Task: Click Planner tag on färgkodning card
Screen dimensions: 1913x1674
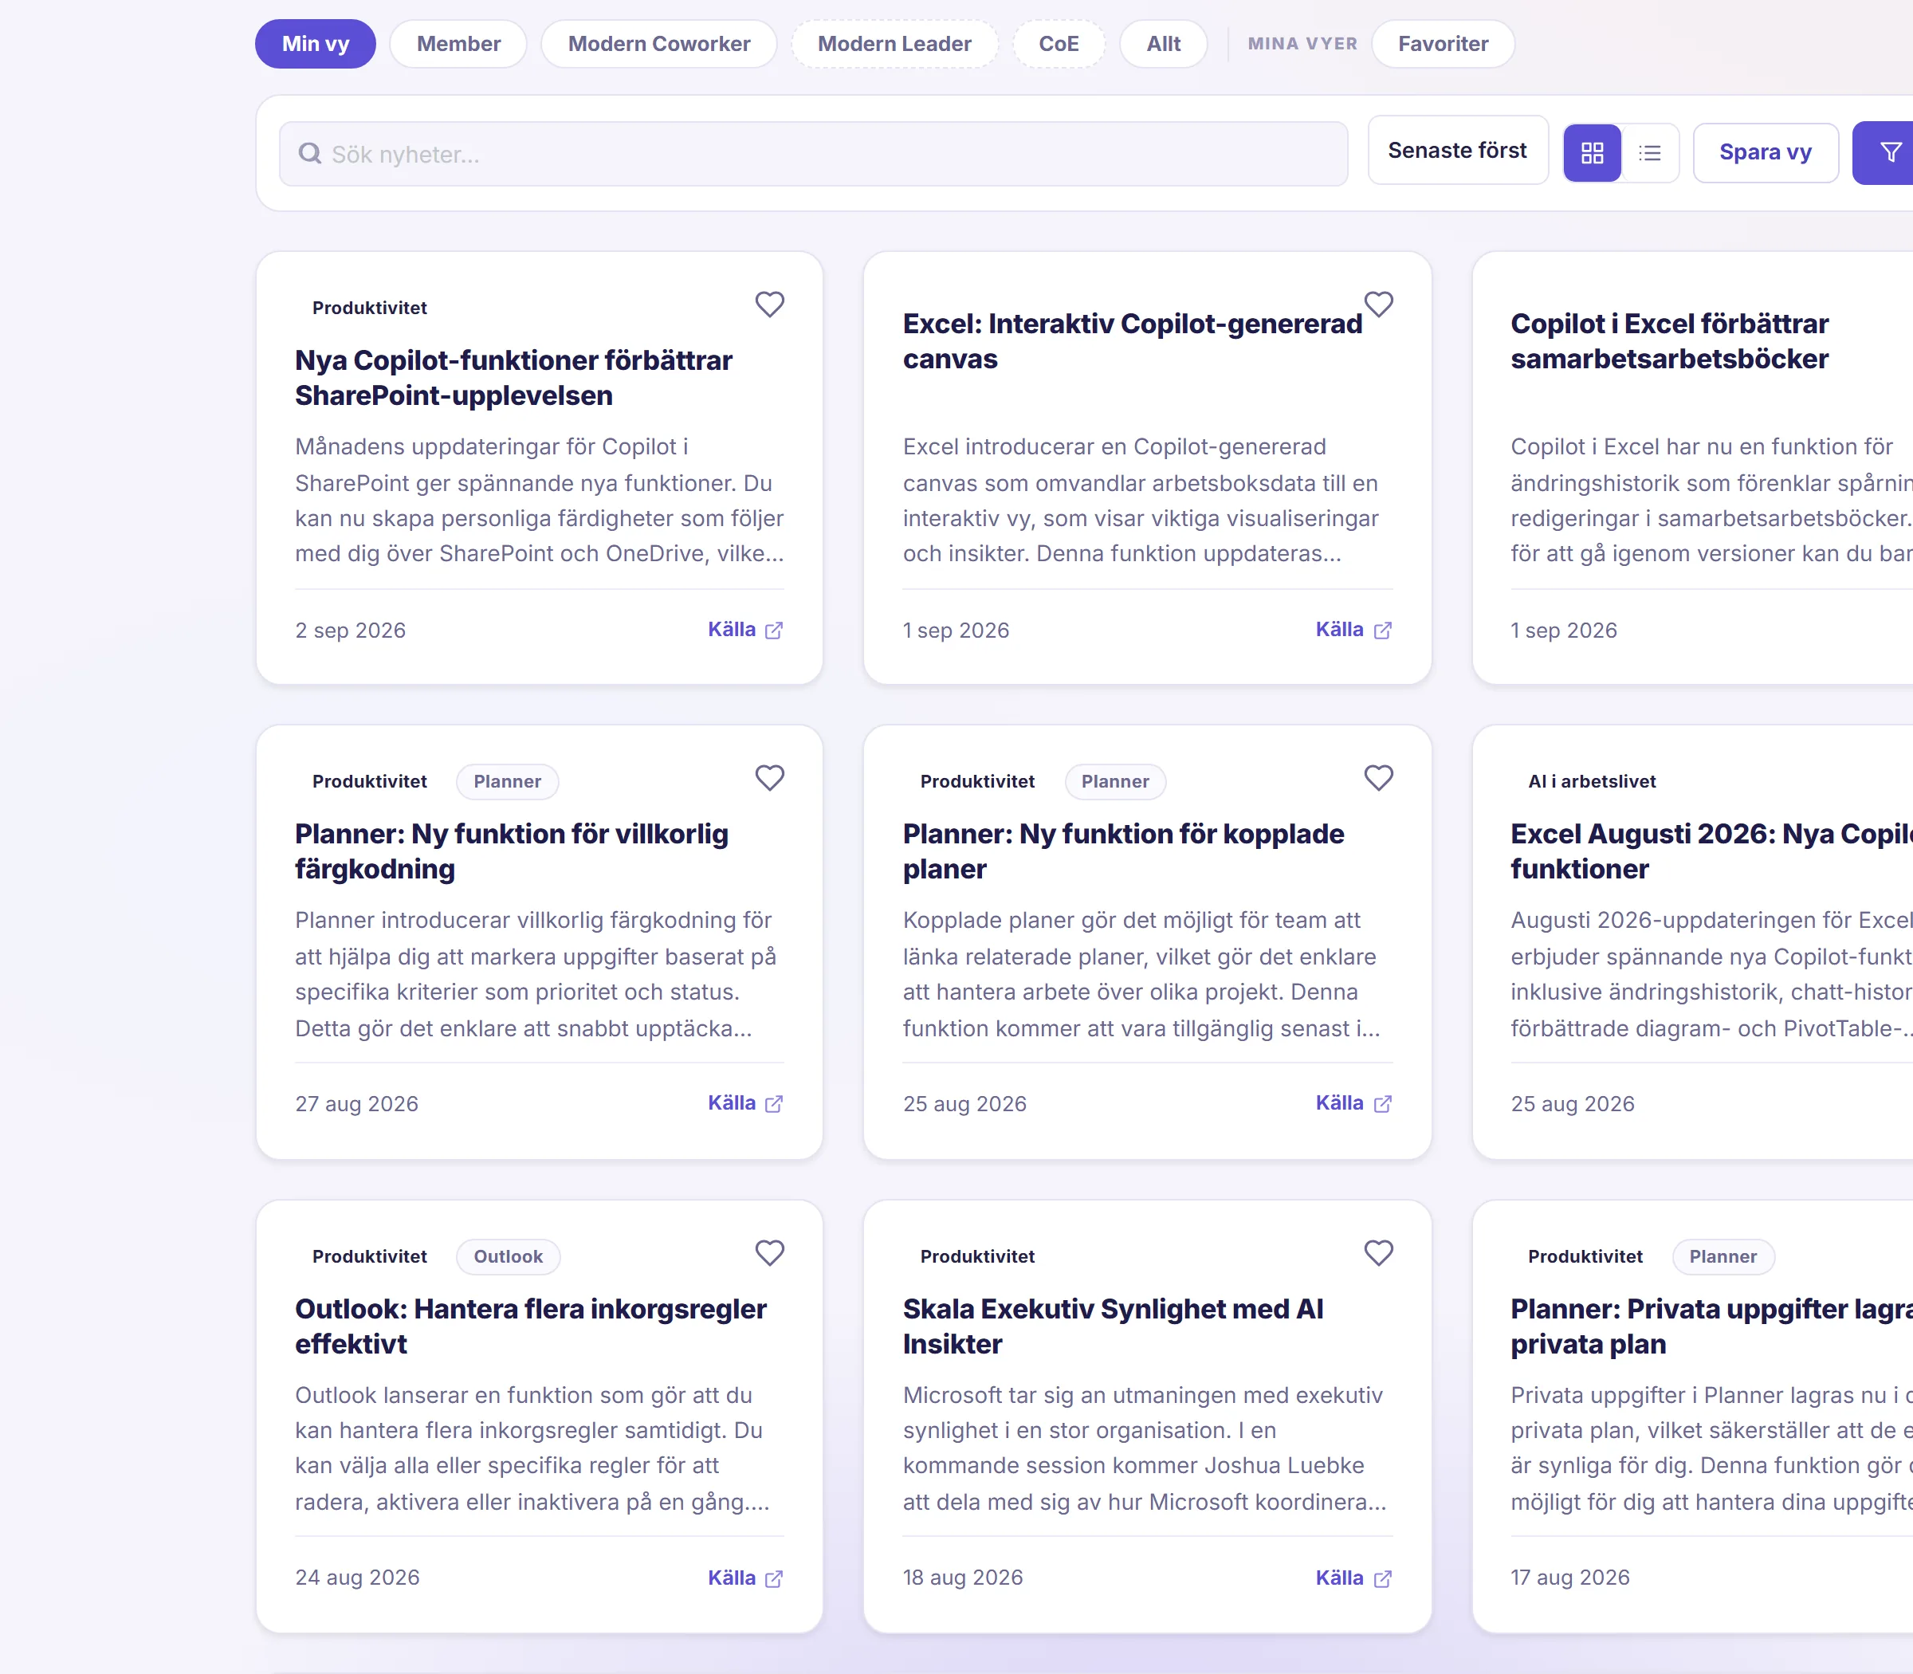Action: point(507,782)
